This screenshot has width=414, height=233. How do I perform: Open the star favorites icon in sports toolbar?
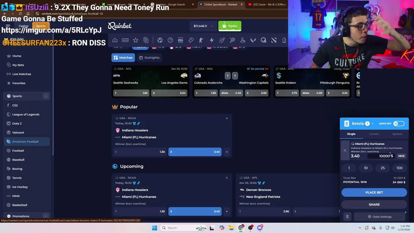pos(136,40)
